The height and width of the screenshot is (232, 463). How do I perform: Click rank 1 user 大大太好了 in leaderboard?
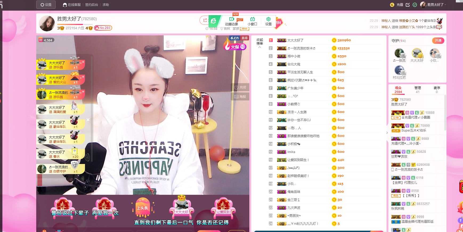[295, 40]
